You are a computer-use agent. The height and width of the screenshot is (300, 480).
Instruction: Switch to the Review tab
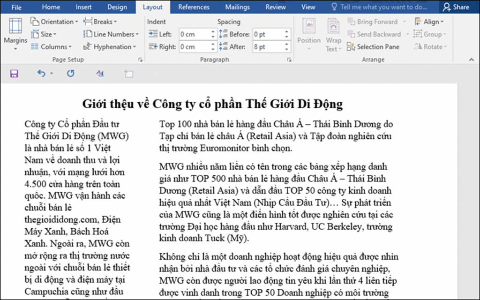pyautogui.click(x=276, y=7)
